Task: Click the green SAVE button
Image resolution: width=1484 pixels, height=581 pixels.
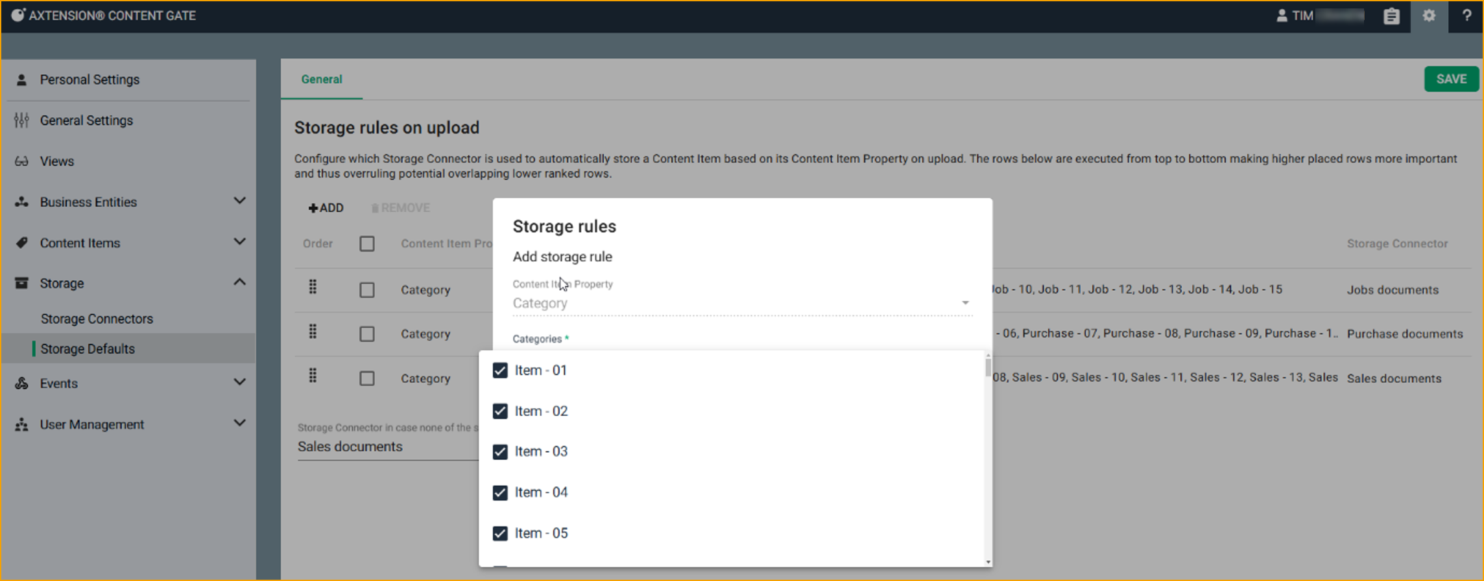Action: (x=1451, y=79)
